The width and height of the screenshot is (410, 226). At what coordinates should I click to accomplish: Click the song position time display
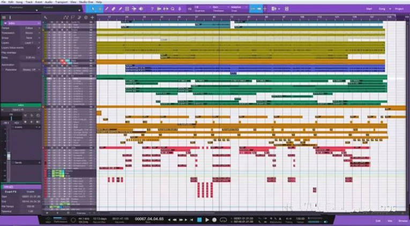(148, 219)
